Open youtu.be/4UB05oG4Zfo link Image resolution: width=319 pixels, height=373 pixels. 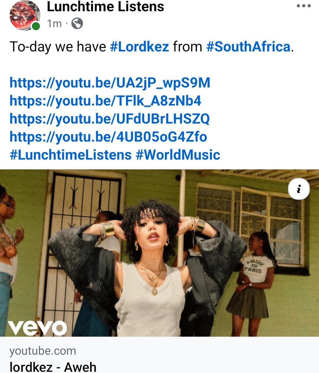pos(108,137)
